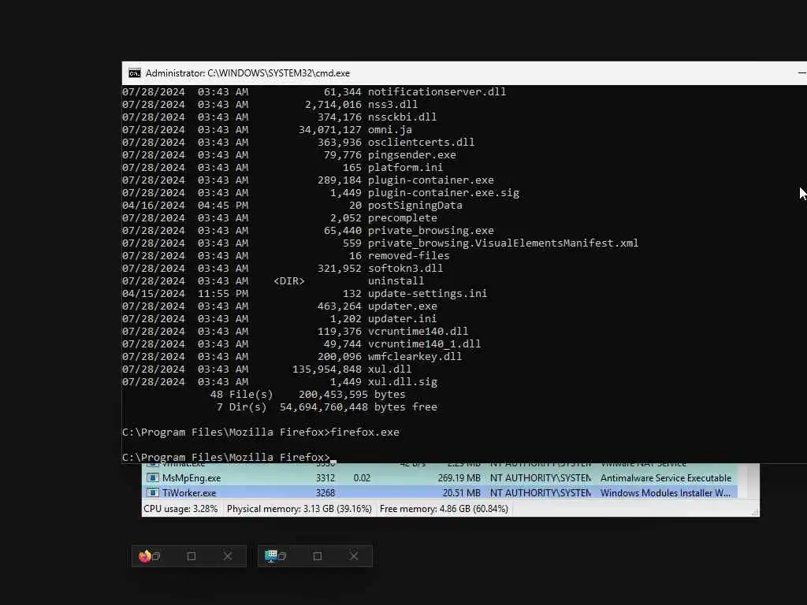Click the Free memory status bar entry
This screenshot has width=807, height=605.
(x=444, y=509)
